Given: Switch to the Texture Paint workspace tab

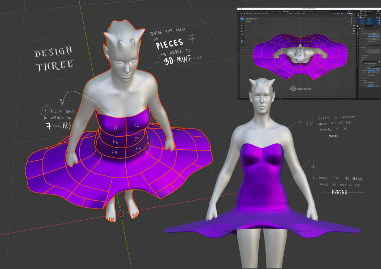Looking at the screenshot, I should click(286, 12).
